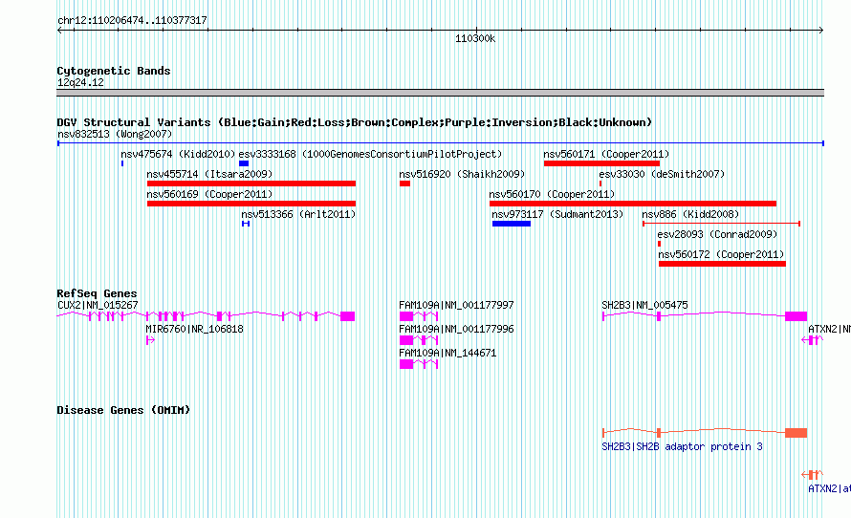Select the FAM109A NM_144671 transcript's large exon block
The width and height of the screenshot is (851, 518).
[406, 364]
